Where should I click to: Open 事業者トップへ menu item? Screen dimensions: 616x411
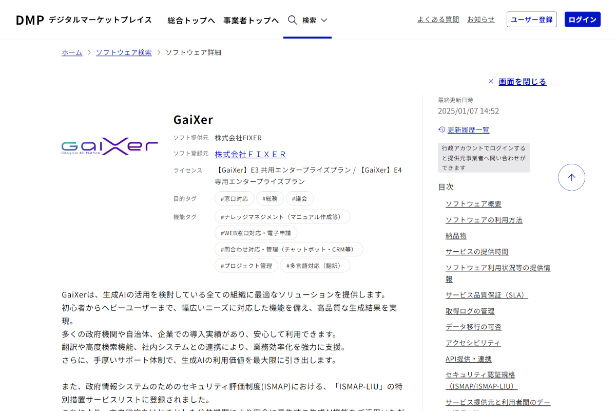coord(251,20)
